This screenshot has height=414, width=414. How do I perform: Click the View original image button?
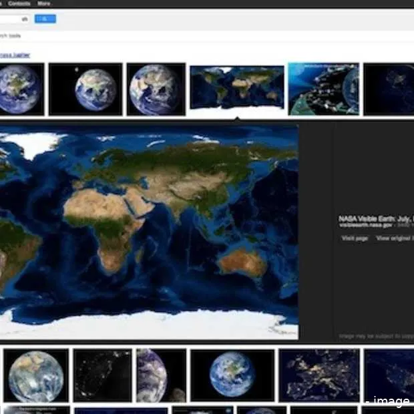point(395,238)
